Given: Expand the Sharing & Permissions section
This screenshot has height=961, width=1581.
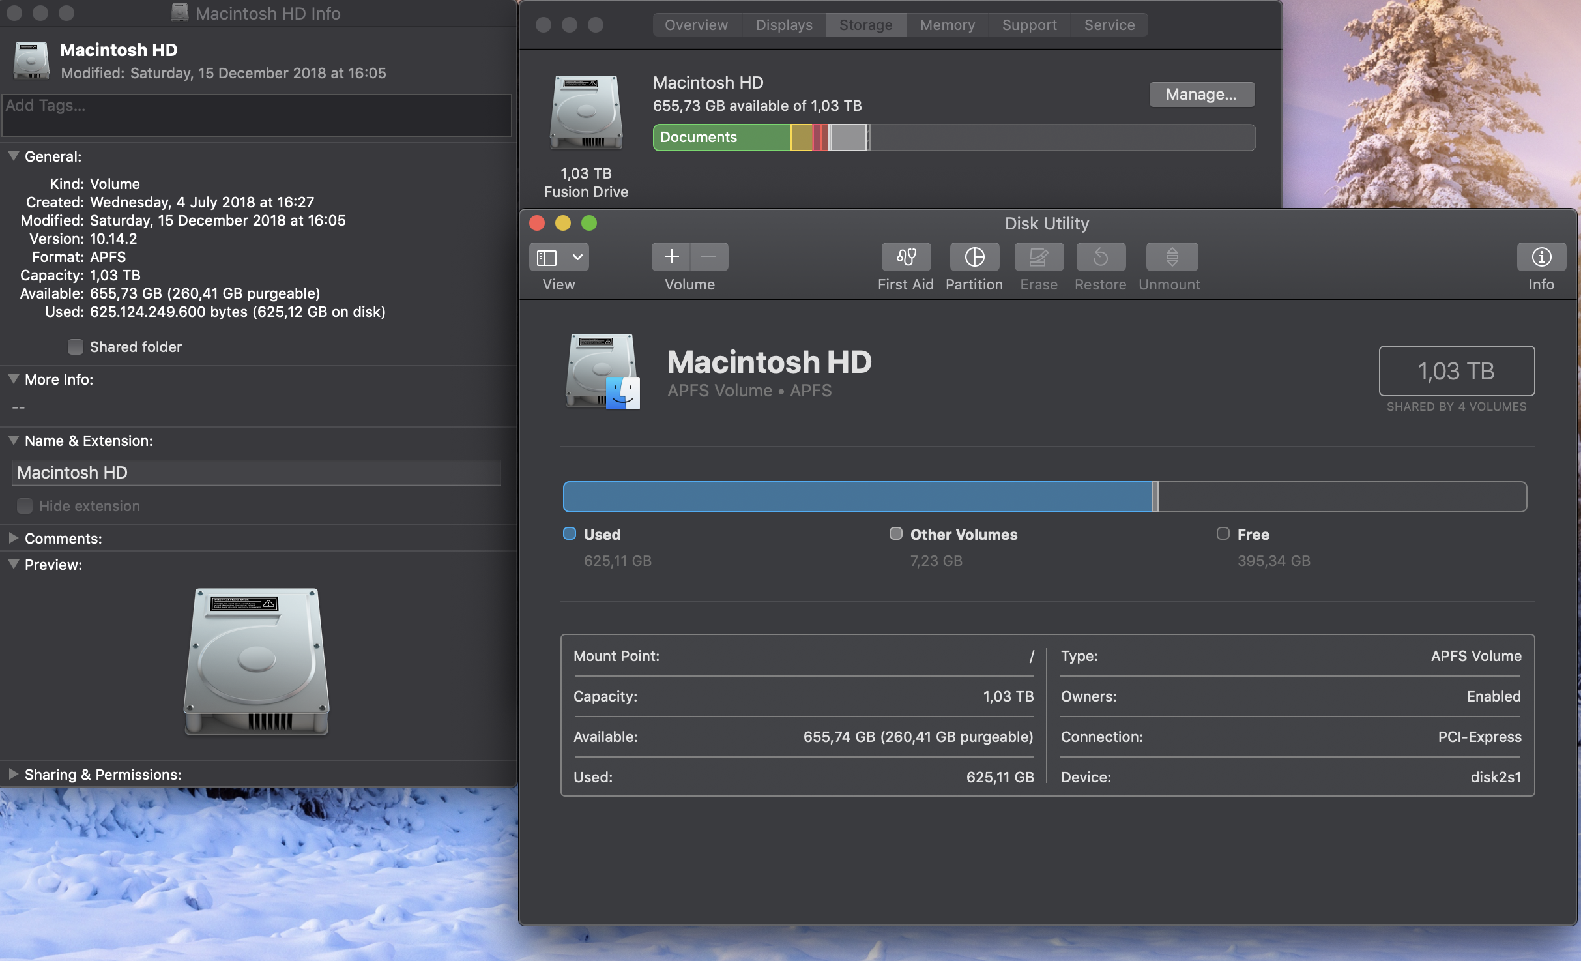Looking at the screenshot, I should (13, 774).
